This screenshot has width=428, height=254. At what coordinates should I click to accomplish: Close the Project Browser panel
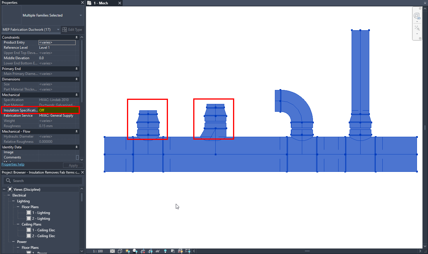83,172
